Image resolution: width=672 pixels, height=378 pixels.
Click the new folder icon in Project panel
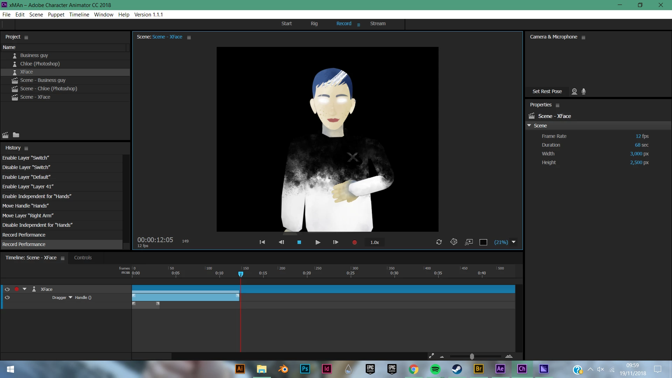(x=16, y=135)
